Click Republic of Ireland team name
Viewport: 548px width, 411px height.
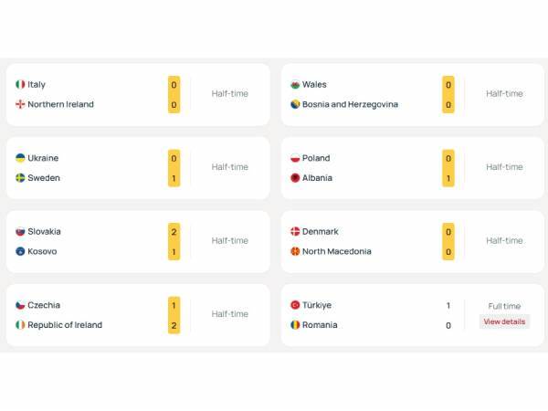(65, 325)
